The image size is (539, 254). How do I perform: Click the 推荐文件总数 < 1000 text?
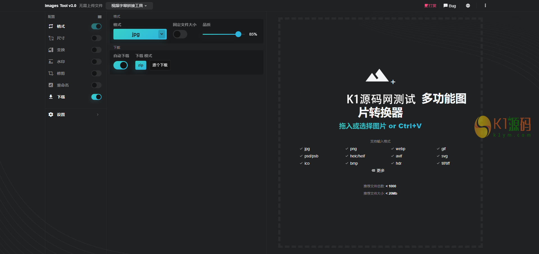click(380, 186)
